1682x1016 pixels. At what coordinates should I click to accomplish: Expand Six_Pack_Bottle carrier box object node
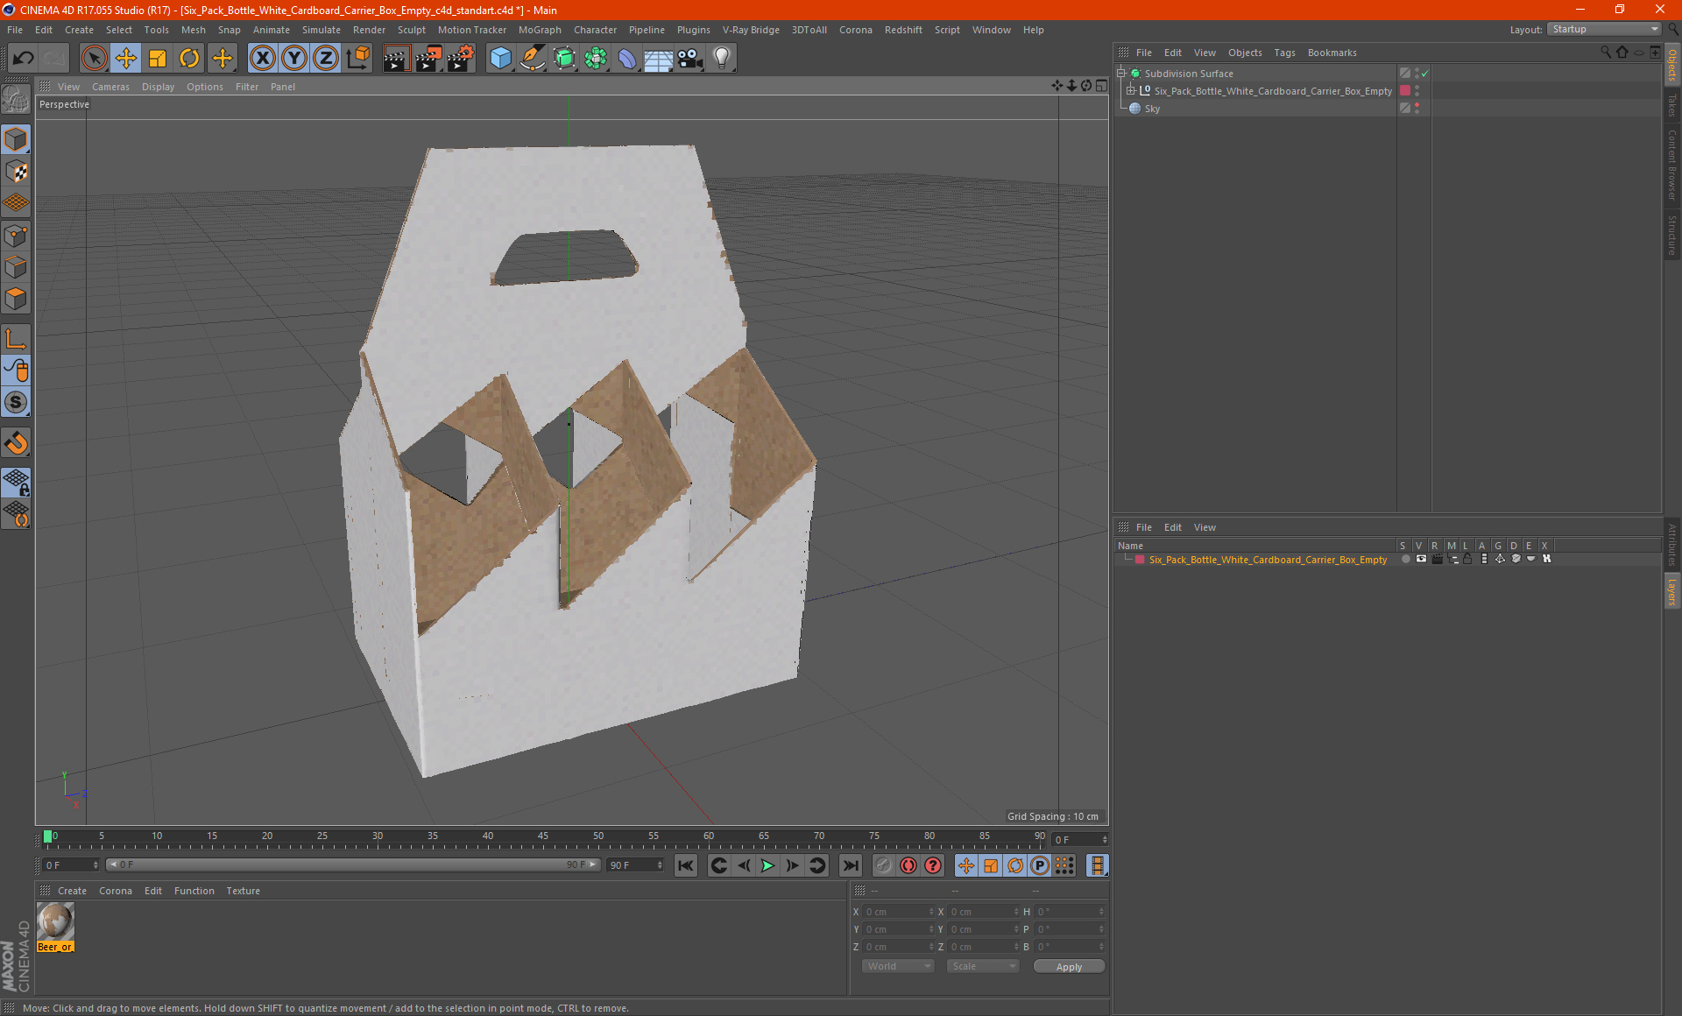point(1131,91)
